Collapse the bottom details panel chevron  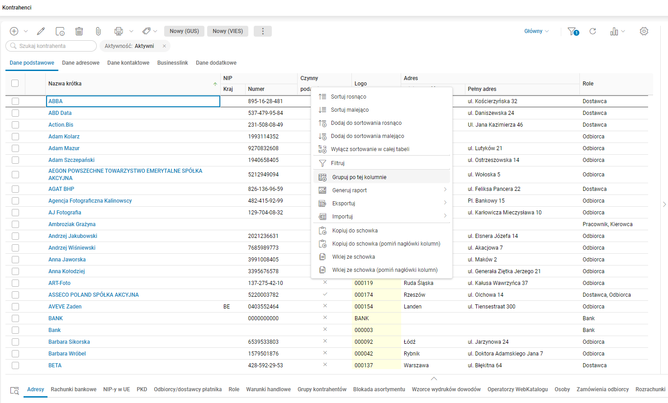coord(434,379)
